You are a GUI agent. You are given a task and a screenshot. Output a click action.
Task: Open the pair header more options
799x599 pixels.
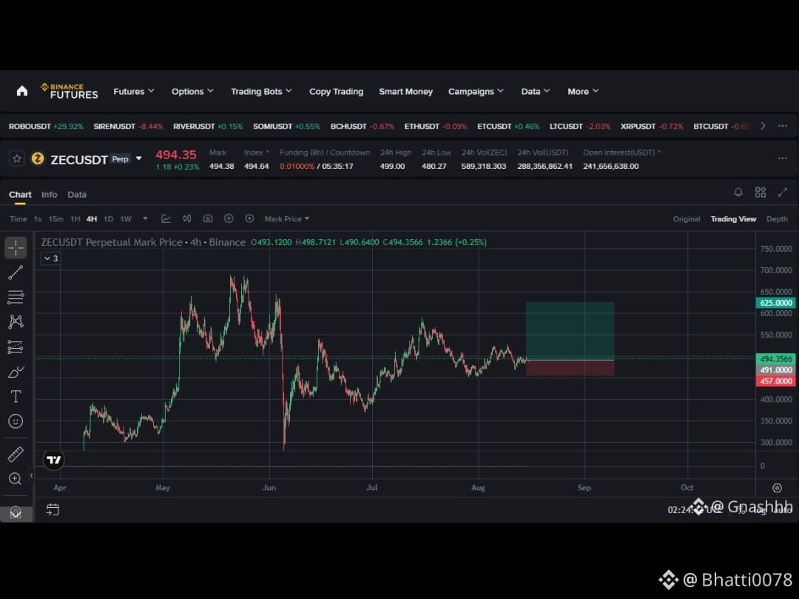pos(783,158)
